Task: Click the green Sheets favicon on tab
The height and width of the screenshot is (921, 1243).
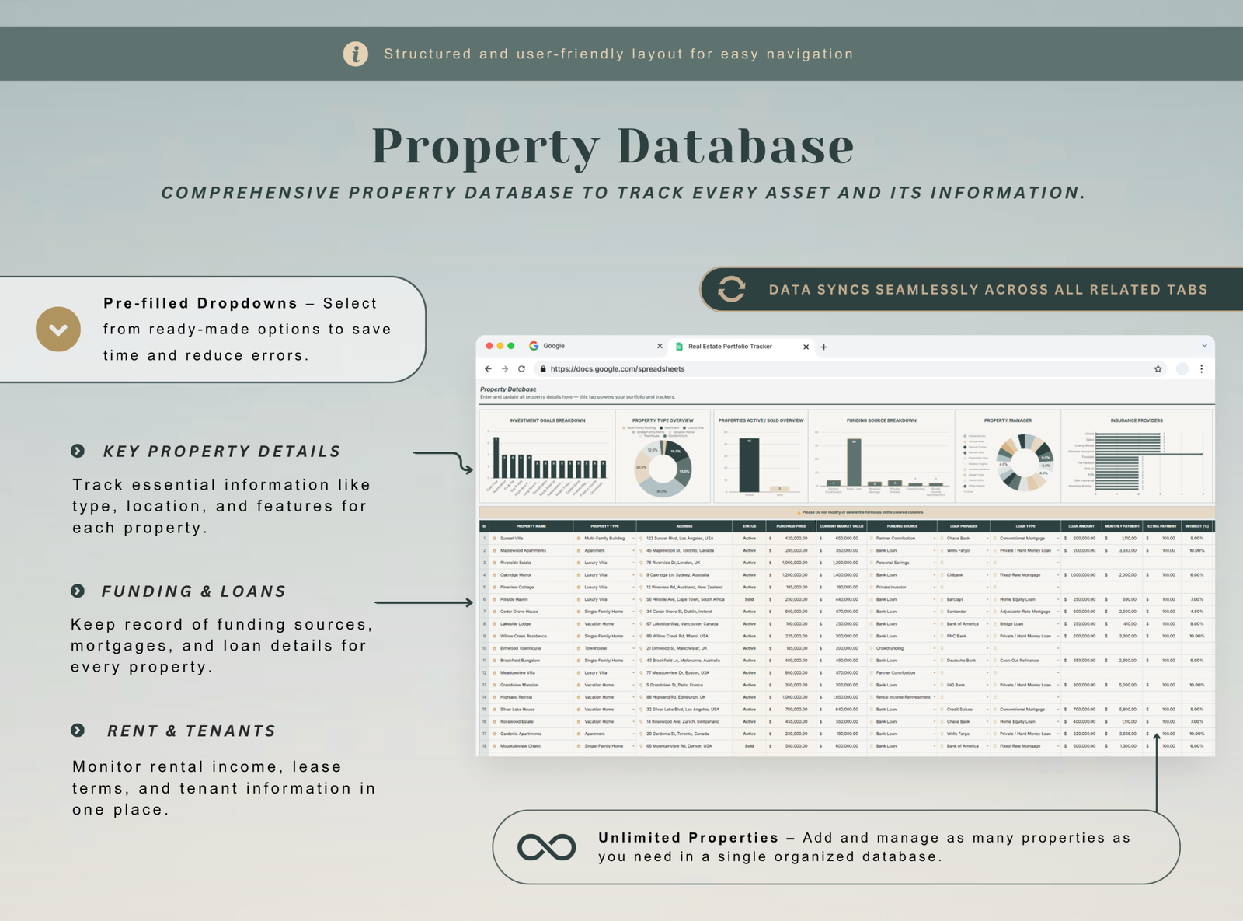Action: 679,347
